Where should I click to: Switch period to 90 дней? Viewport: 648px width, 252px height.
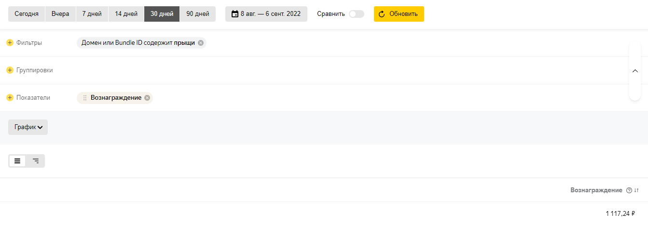[198, 14]
